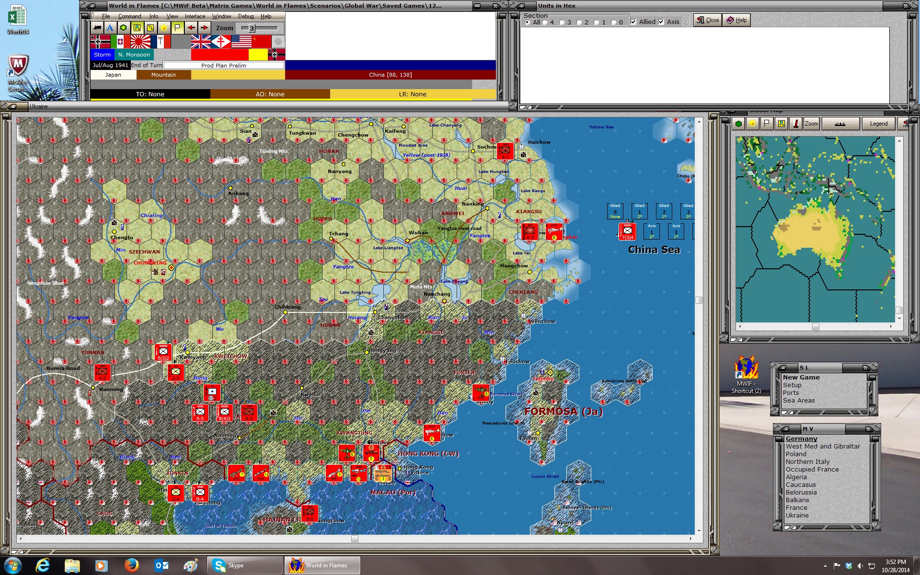The height and width of the screenshot is (575, 920).
Task: Click ship silhouette button in Global Map toolbar
Action: click(840, 124)
